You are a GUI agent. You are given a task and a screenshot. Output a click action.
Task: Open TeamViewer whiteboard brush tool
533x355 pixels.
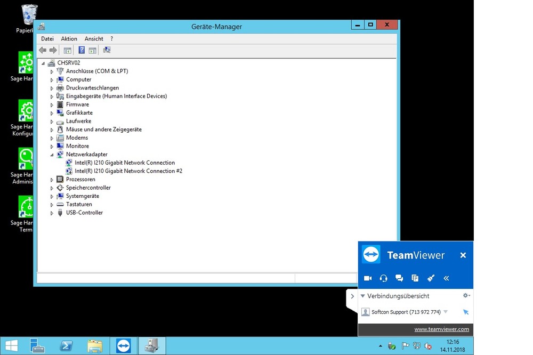tap(431, 278)
